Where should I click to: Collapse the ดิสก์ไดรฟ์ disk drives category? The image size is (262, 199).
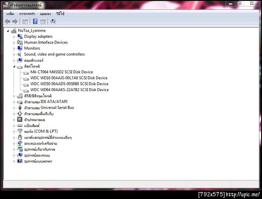pyautogui.click(x=14, y=67)
